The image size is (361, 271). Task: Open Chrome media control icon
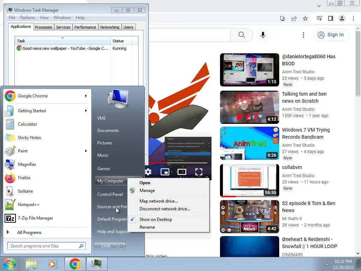click(319, 18)
